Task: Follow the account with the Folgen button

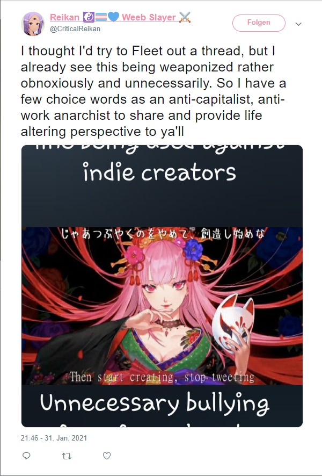Action: (x=259, y=23)
